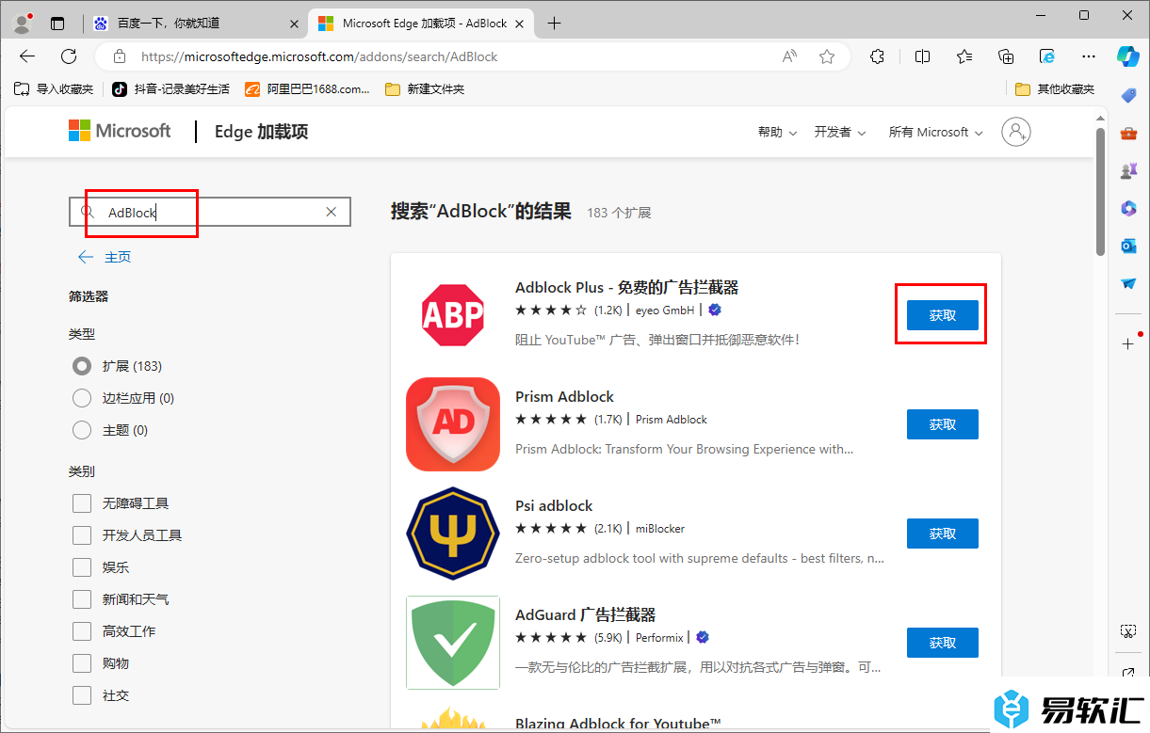
Task: Check the 开发人员工具 checkbox
Action: click(x=82, y=535)
